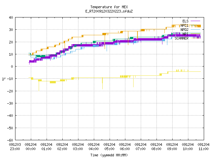
Task: Click the y-axis label -10
Action: (10, 79)
